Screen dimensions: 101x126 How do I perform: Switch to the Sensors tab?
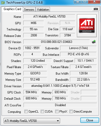(x=29, y=9)
